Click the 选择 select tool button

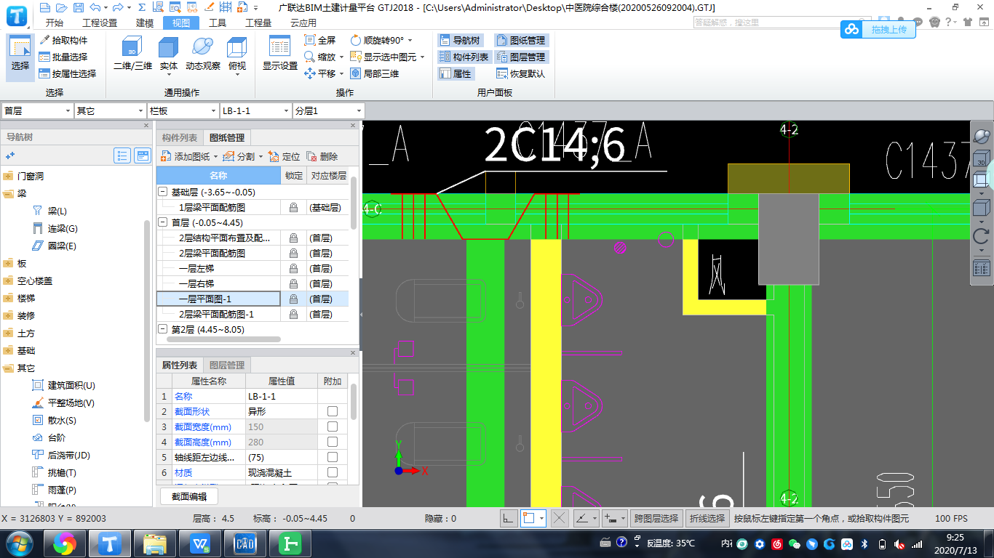click(x=20, y=57)
